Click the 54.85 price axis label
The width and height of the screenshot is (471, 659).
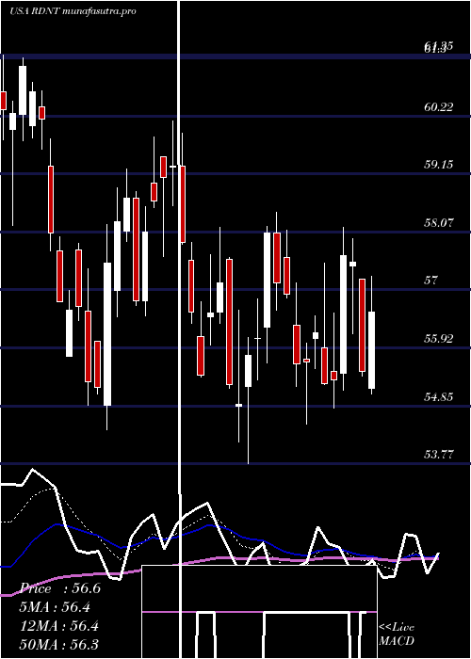(x=439, y=396)
